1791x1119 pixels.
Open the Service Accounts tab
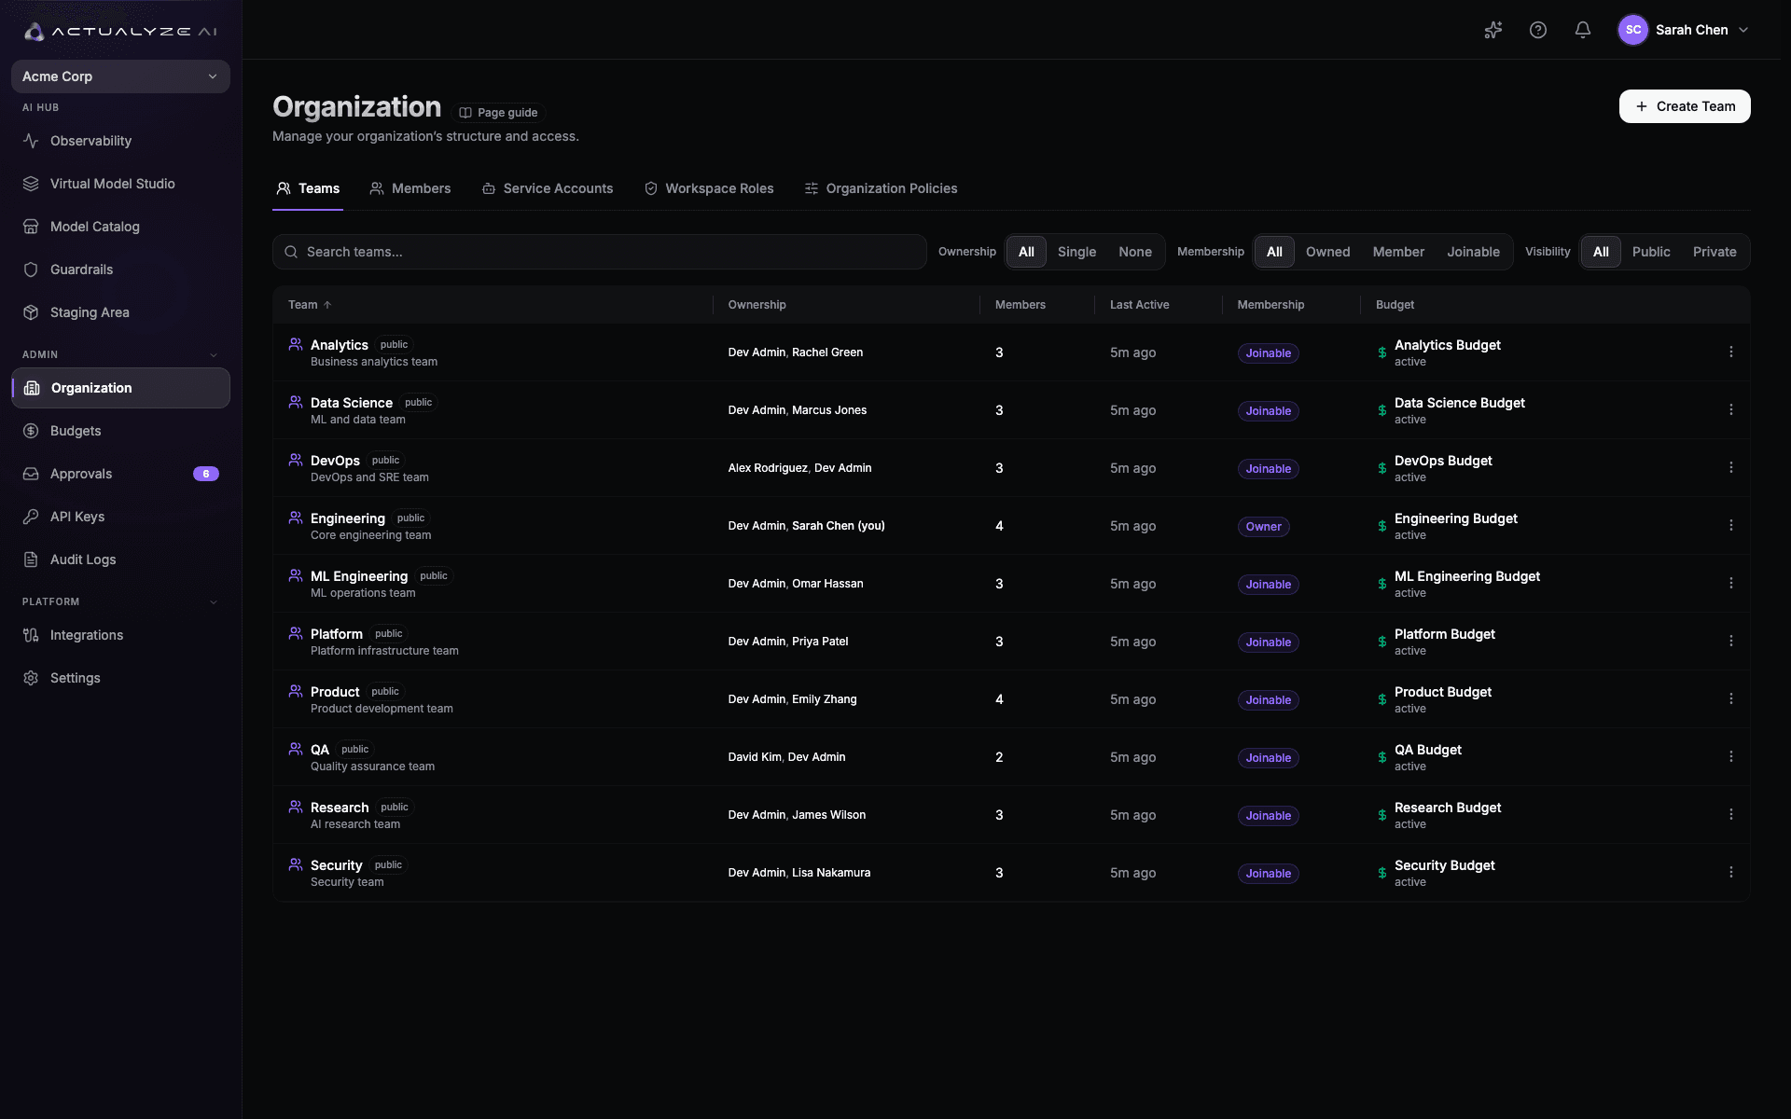pyautogui.click(x=548, y=188)
